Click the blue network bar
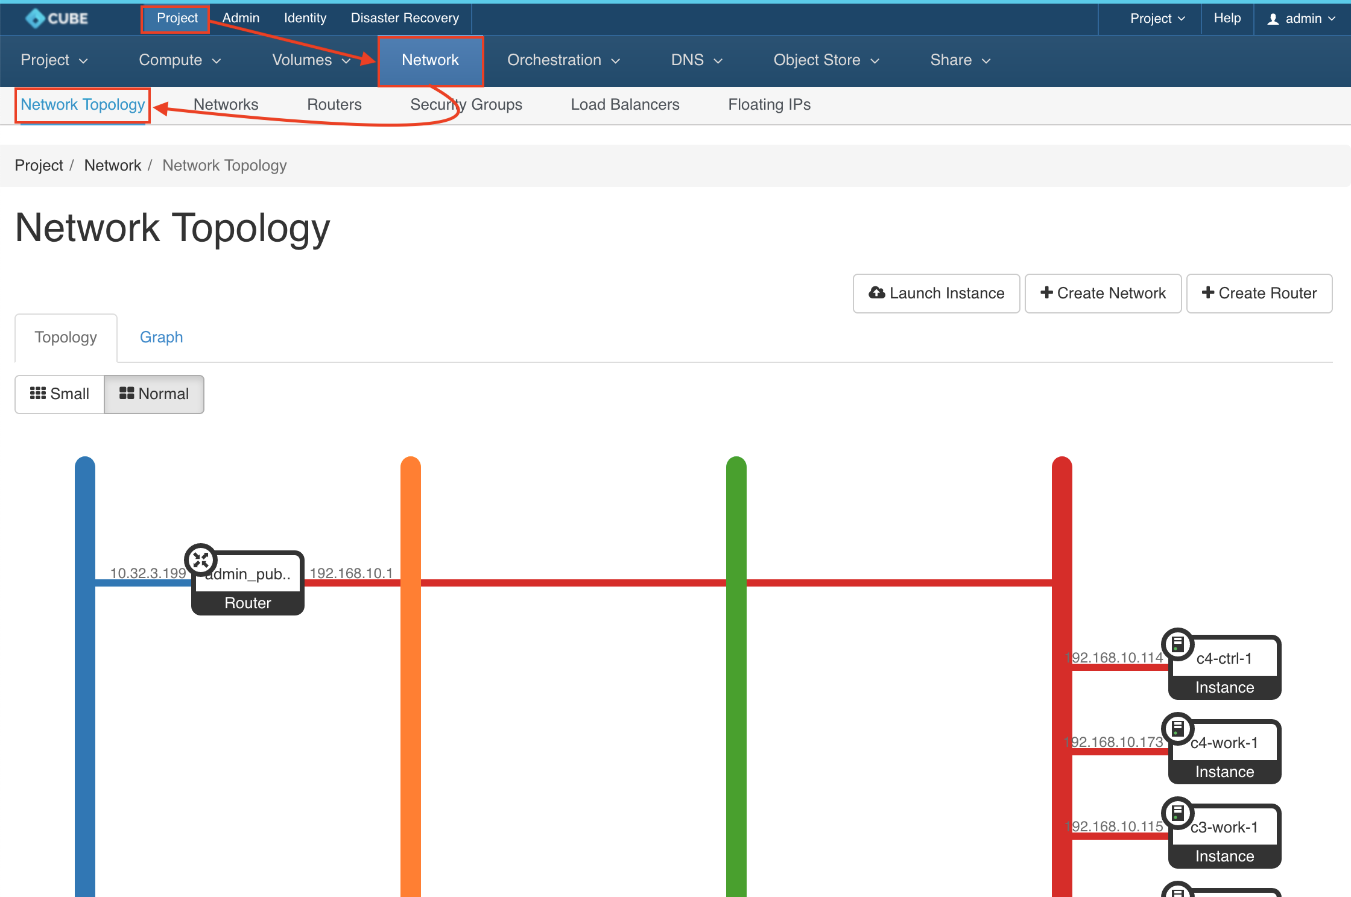Screen dimensions: 1351x897 [x=85, y=676]
